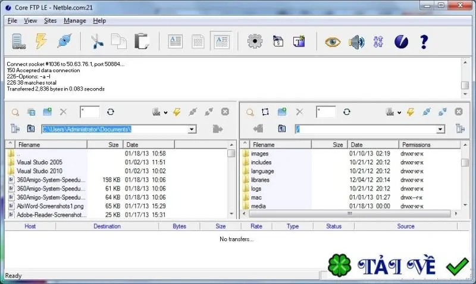Click the local file list scroll down arrow
476x284 pixels.
pyautogui.click(x=231, y=214)
